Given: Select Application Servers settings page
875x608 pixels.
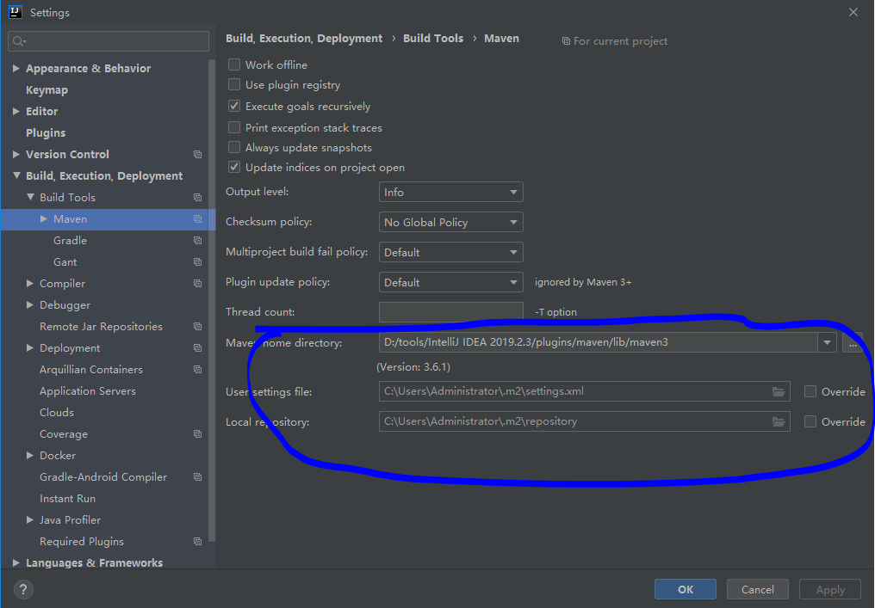Looking at the screenshot, I should click(x=88, y=391).
